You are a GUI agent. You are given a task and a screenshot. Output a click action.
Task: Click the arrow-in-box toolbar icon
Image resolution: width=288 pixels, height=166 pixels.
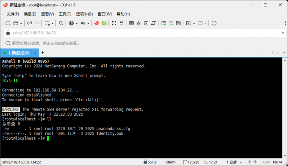click(146, 23)
